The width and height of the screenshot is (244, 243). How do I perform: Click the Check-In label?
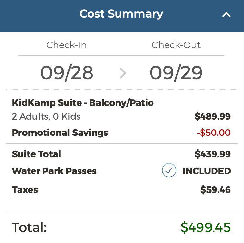point(67,45)
